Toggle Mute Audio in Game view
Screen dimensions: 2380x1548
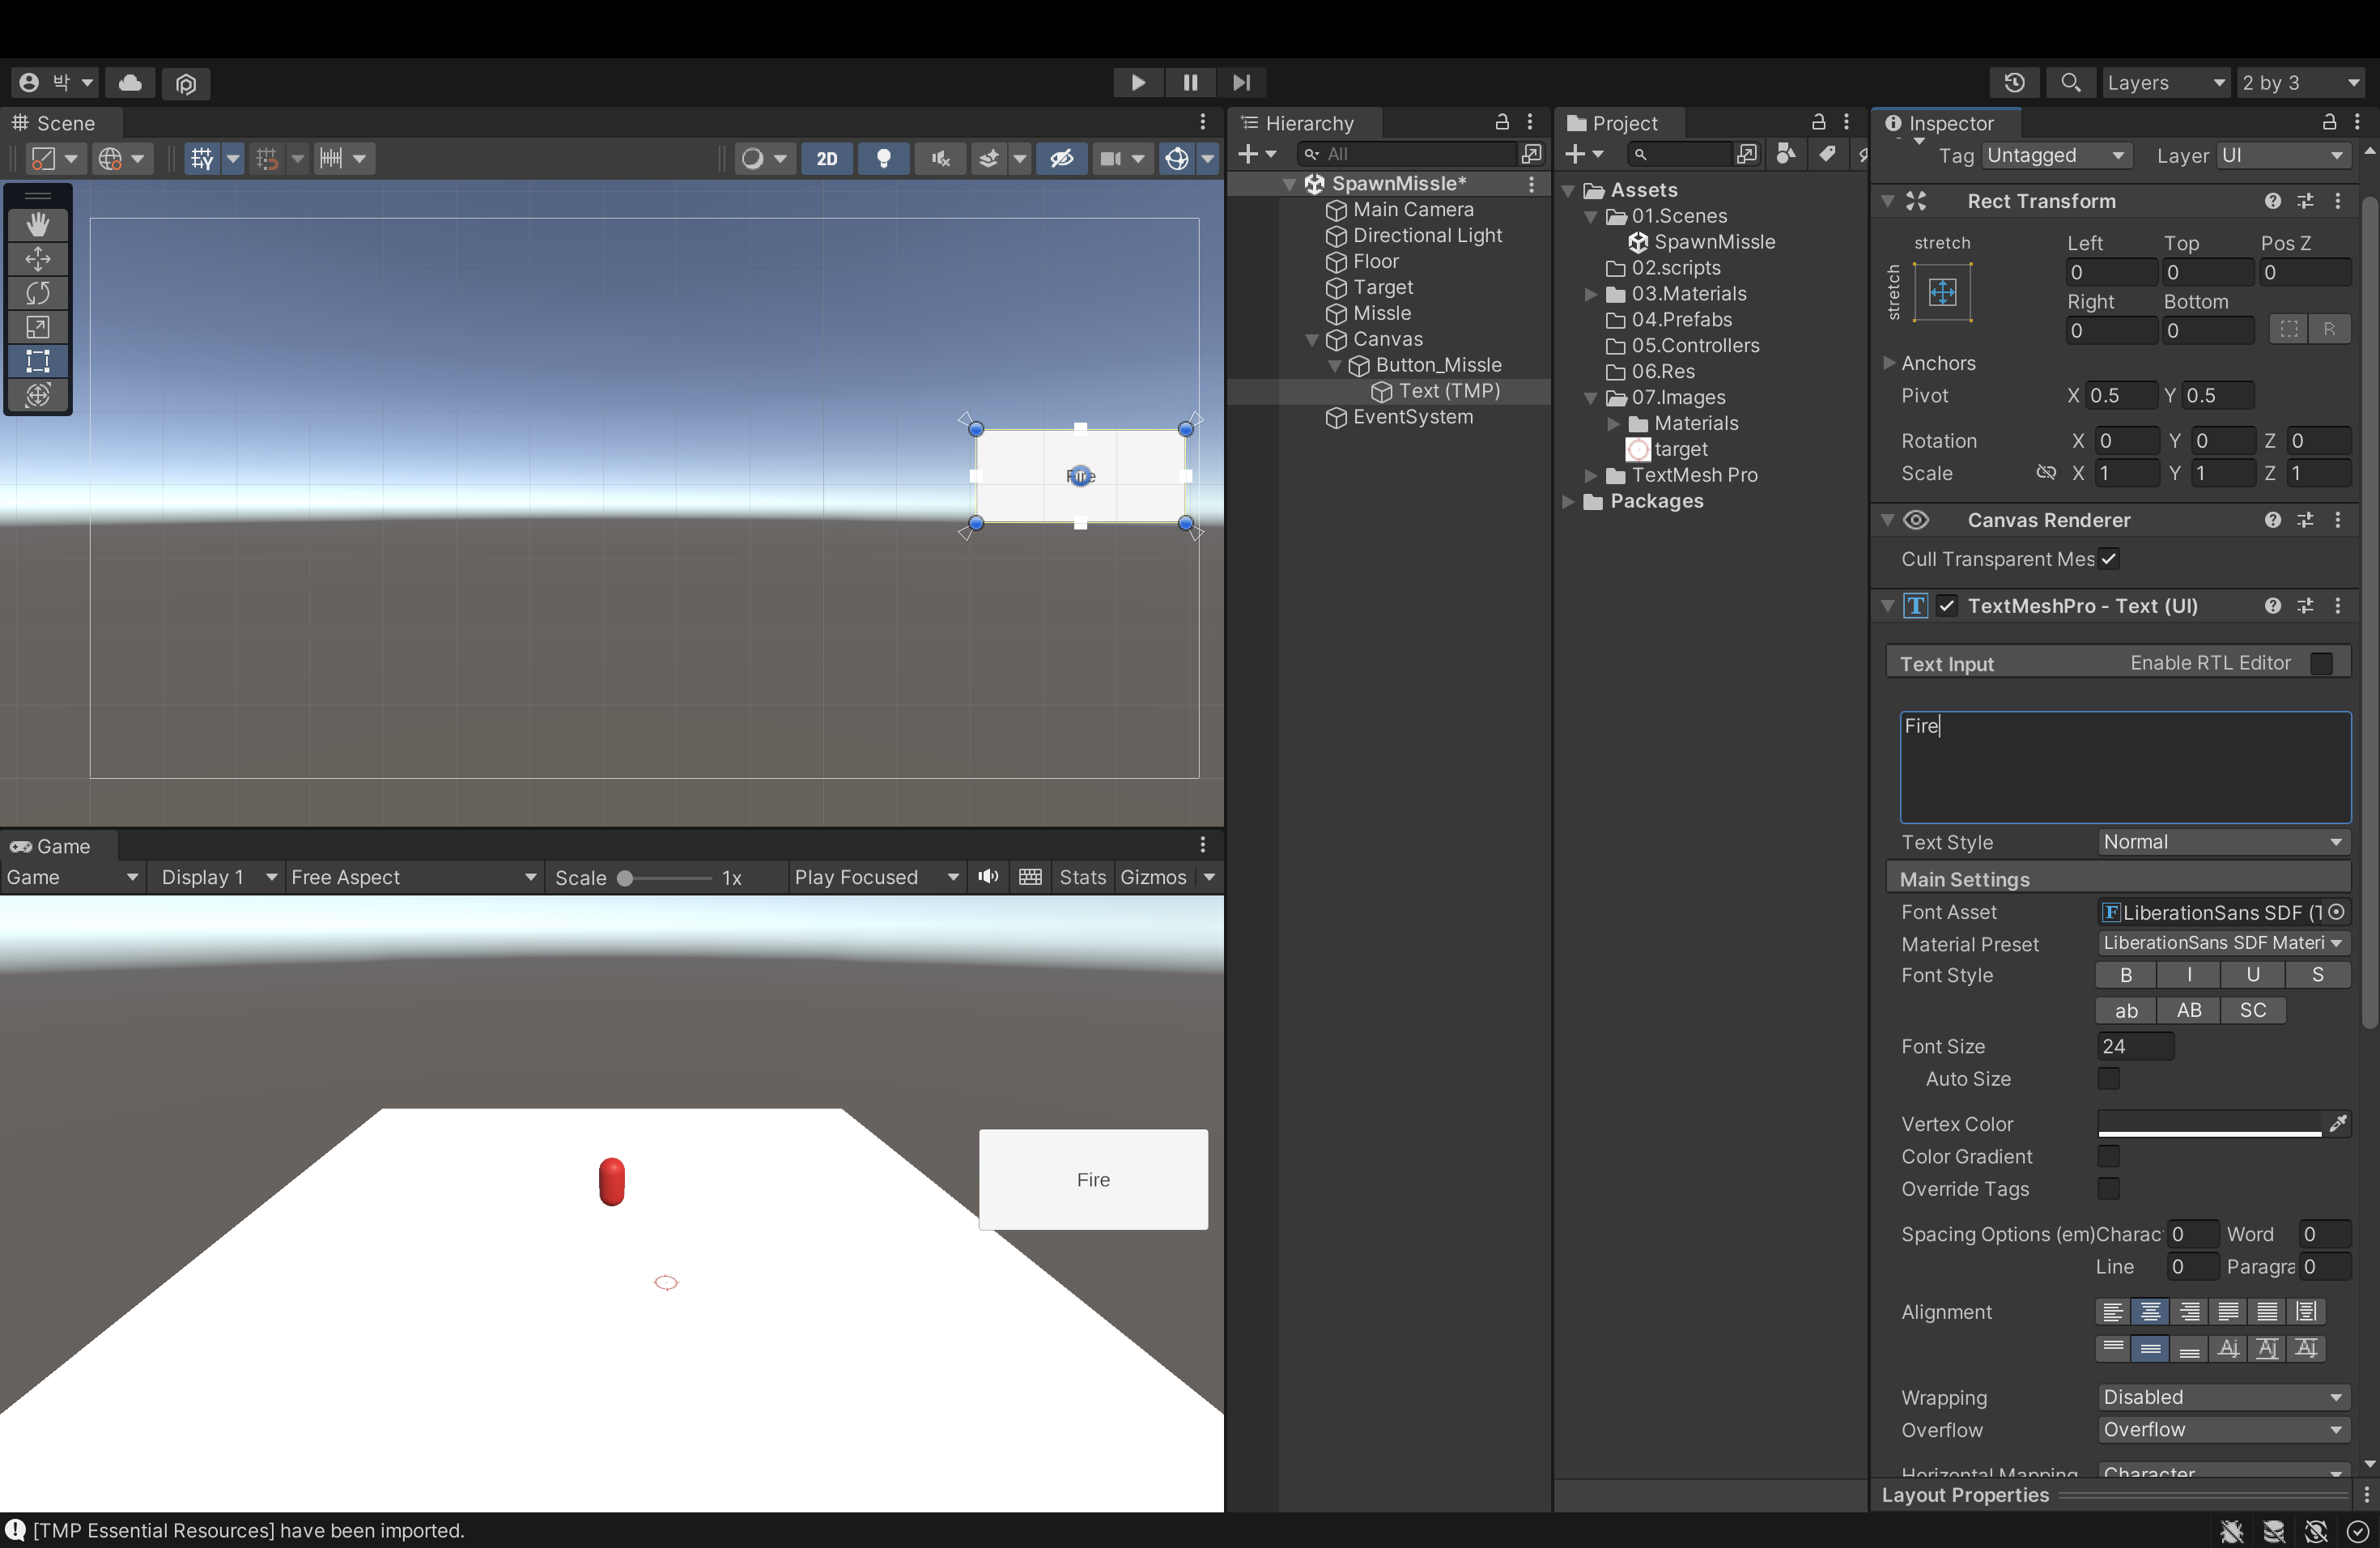click(988, 877)
